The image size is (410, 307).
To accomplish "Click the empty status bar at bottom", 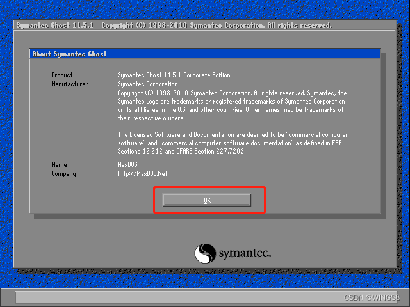I will coord(206,297).
